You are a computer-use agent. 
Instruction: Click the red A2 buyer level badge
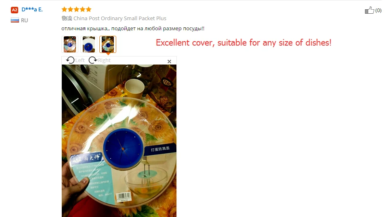[x=15, y=10]
